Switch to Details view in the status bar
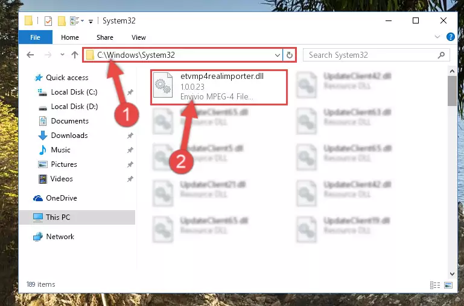The height and width of the screenshot is (306, 464). [x=434, y=285]
